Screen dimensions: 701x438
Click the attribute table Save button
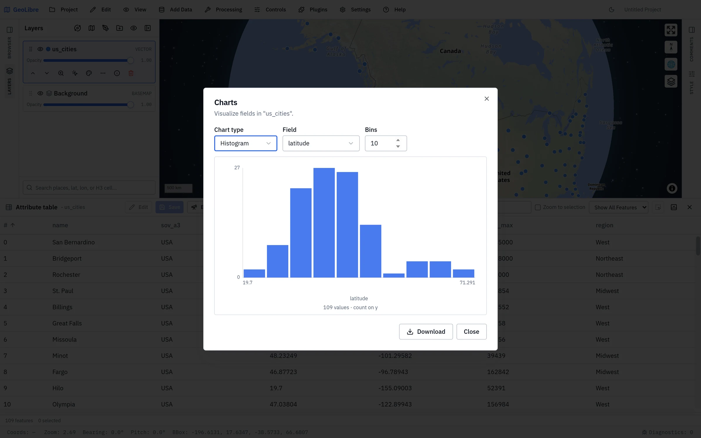tap(169, 207)
